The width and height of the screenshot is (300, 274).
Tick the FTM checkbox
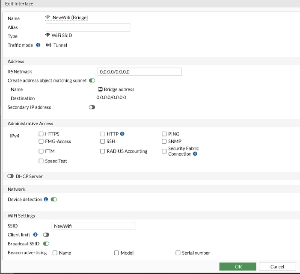[x=41, y=151]
